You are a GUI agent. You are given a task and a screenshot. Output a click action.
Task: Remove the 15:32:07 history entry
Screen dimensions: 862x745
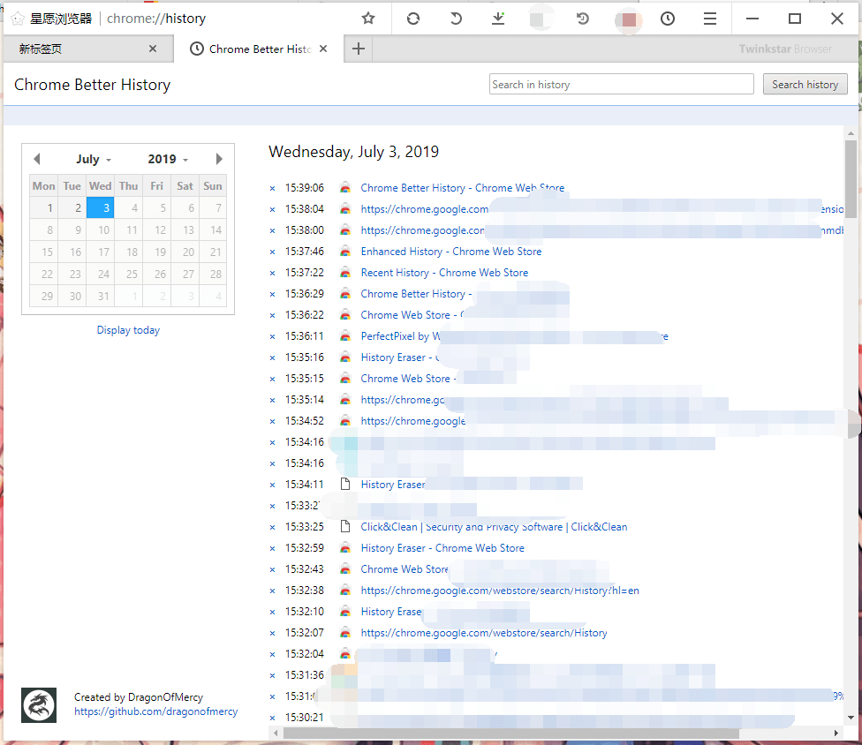click(x=272, y=634)
